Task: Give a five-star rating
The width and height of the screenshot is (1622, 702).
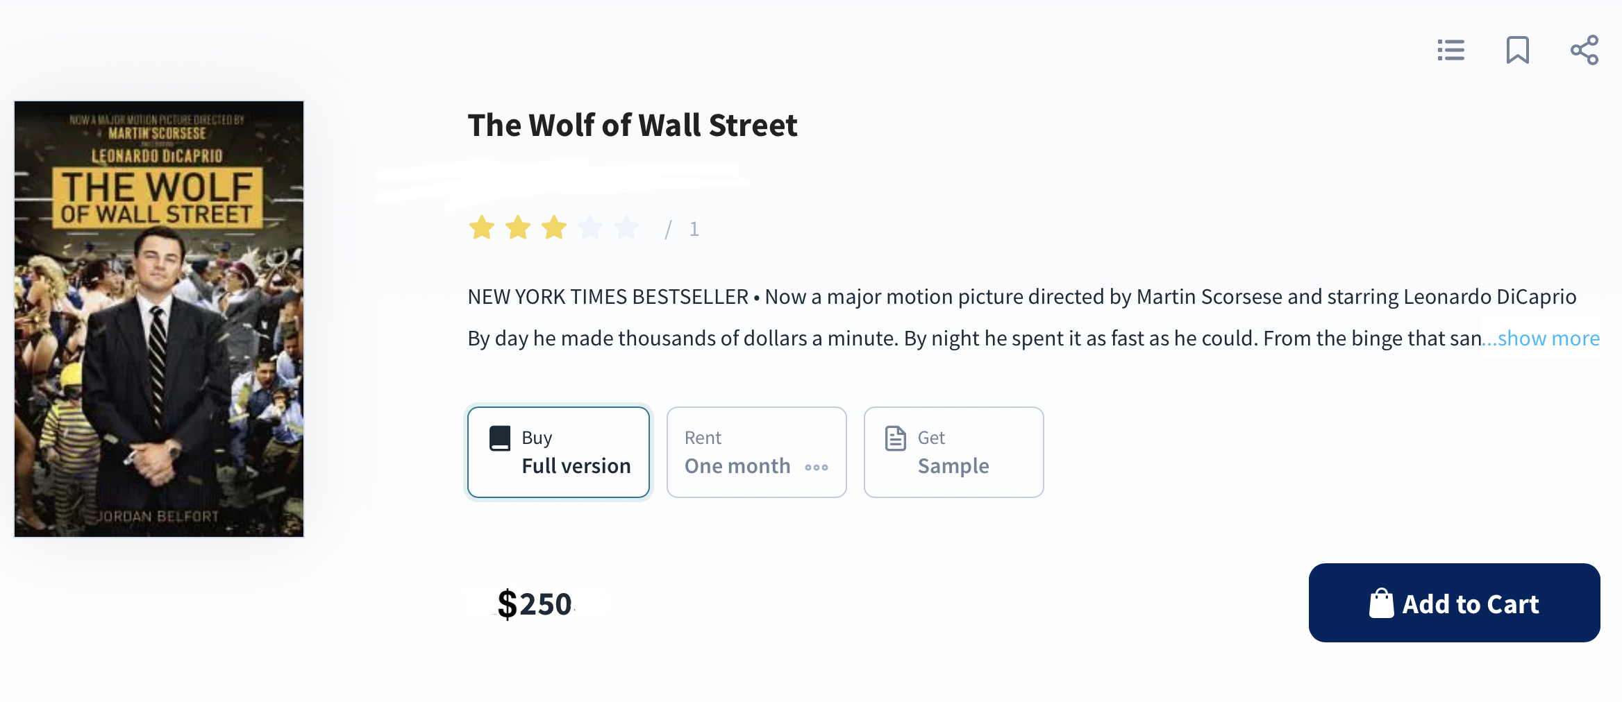Action: 626,228
